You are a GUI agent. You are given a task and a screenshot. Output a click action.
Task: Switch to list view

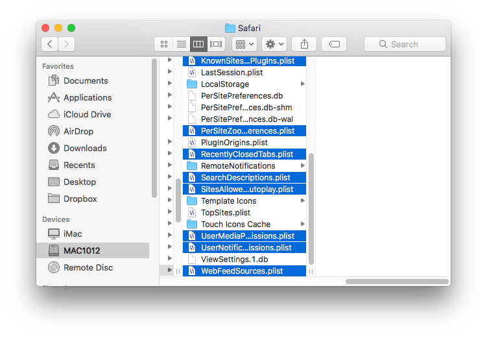[182, 44]
